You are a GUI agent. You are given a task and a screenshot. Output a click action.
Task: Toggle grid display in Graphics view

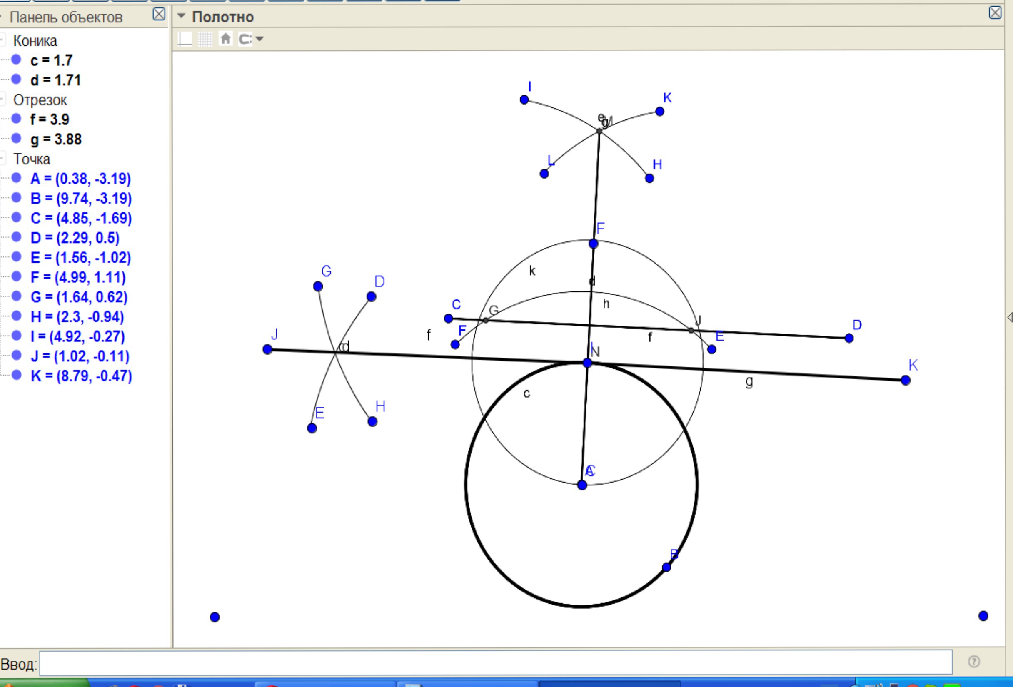205,39
